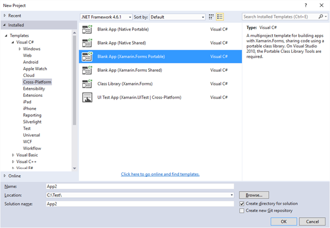Select the Apple Watch category
The width and height of the screenshot is (330, 228).
click(x=35, y=69)
